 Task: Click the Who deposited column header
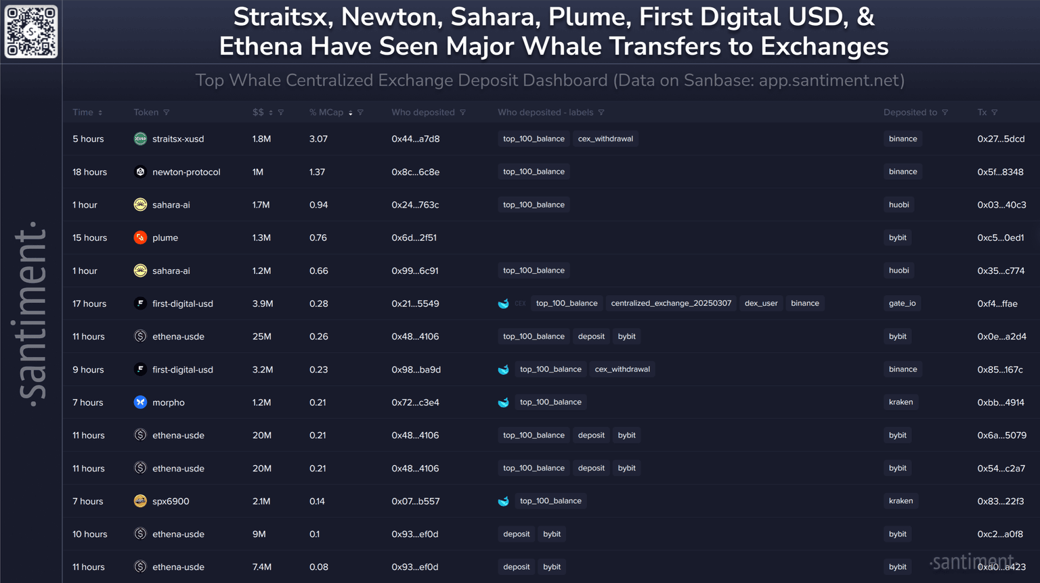tap(422, 112)
